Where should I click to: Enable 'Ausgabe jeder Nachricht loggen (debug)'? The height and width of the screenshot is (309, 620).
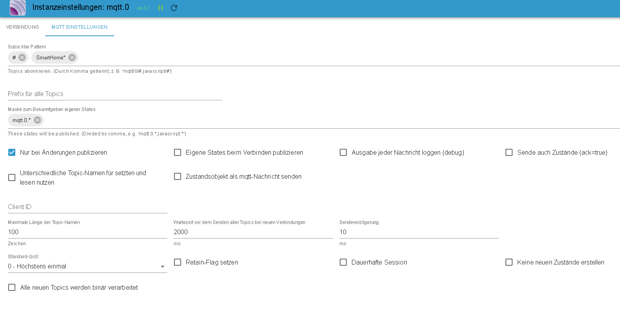tap(343, 152)
